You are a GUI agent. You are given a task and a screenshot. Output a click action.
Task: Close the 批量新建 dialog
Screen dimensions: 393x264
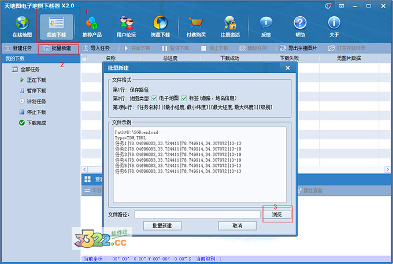coord(288,68)
